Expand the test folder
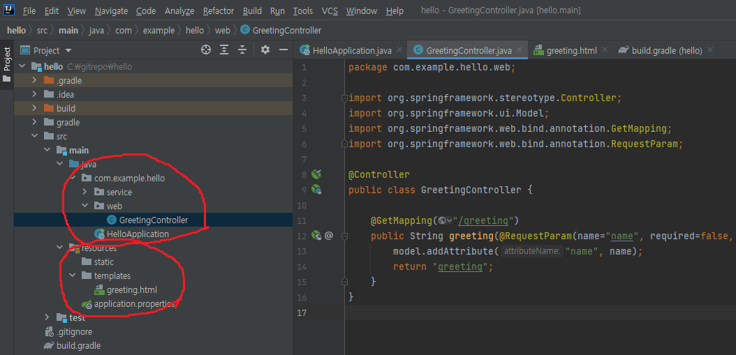Image resolution: width=736 pixels, height=355 pixels. [47, 317]
